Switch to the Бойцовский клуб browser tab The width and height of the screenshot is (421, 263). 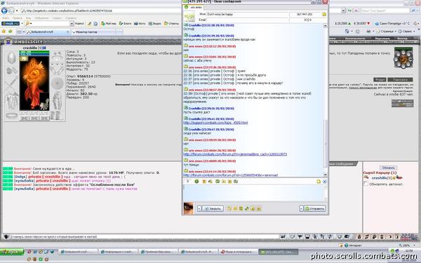(46, 32)
